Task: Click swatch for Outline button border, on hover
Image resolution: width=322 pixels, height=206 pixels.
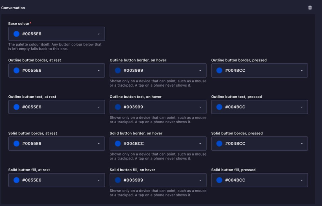Action: [118, 70]
